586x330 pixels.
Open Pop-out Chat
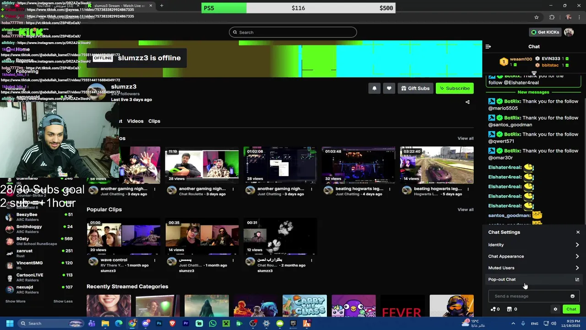click(x=534, y=280)
